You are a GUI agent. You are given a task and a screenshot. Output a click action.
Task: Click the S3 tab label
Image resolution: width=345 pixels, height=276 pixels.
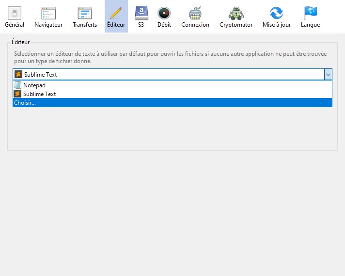(141, 25)
